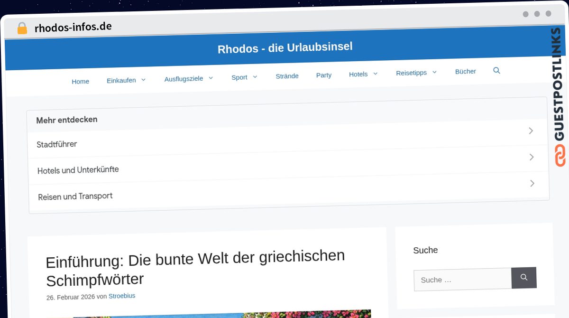Click the Mehr entdecken heading
569x318 pixels.
67,120
